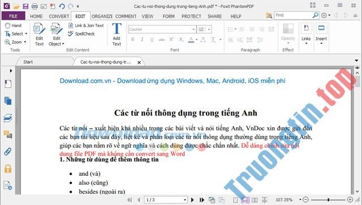362x205 pixels.
Task: Expand the navigation pane arrow
Action: click(11, 71)
